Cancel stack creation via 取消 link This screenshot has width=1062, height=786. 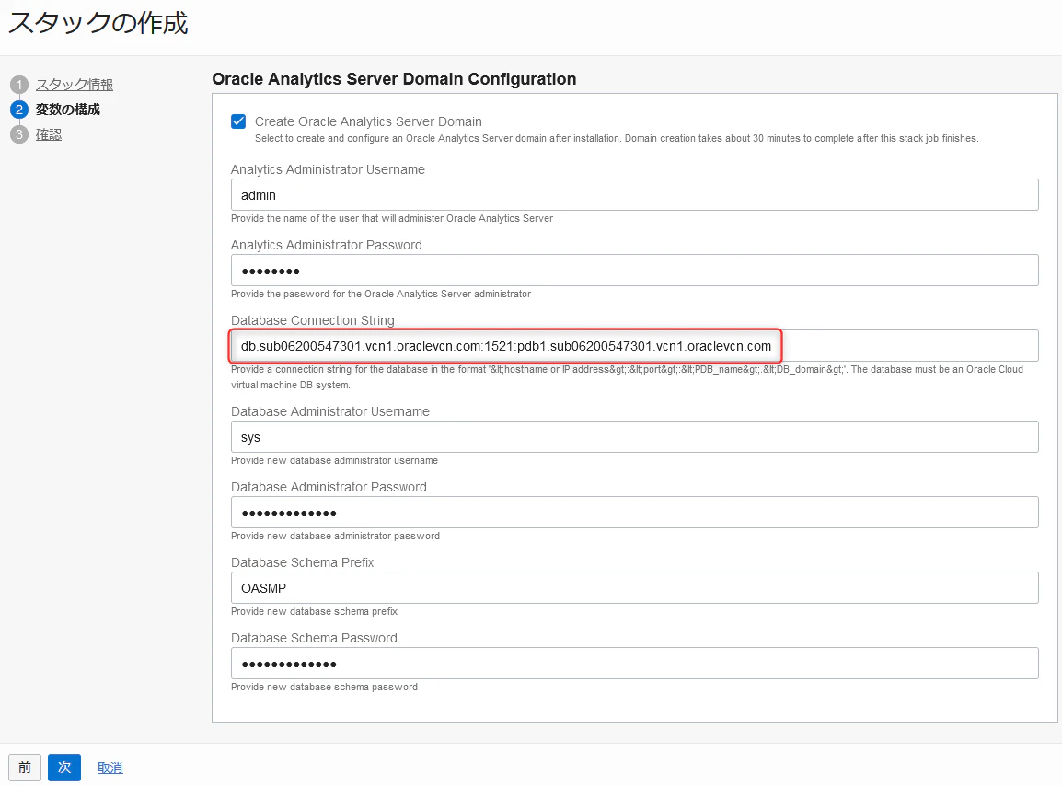click(110, 768)
